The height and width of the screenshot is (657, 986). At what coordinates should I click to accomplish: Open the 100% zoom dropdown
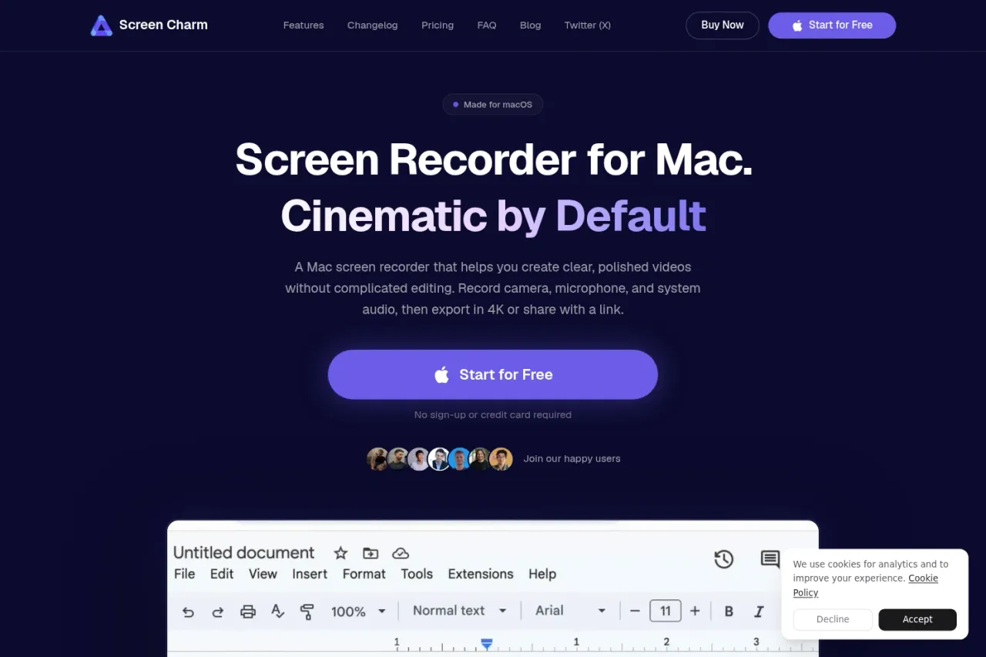(358, 612)
